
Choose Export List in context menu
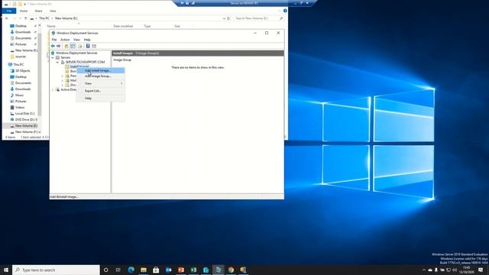click(x=101, y=91)
